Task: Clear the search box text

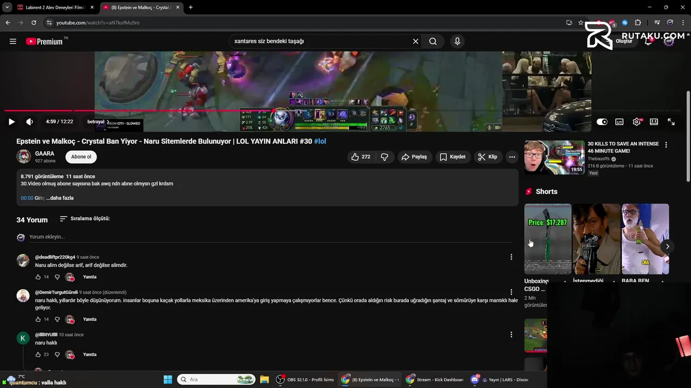Action: click(x=415, y=41)
